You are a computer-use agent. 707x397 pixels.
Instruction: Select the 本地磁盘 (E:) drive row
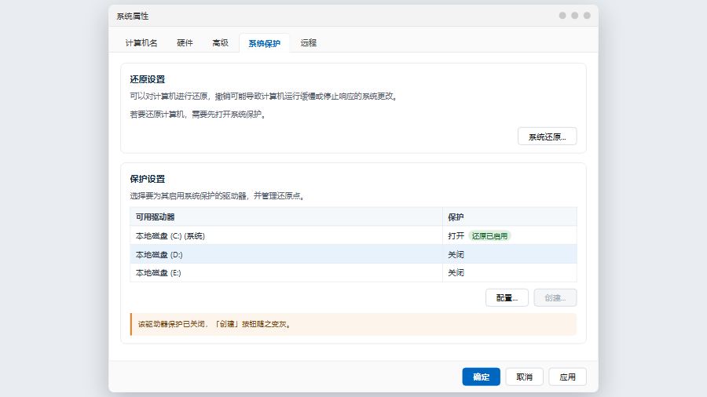353,273
